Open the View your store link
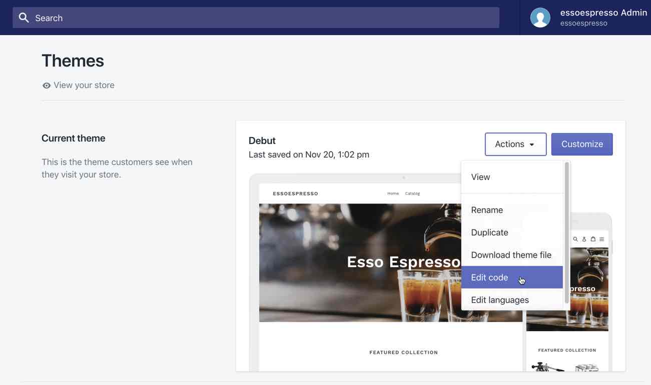 pos(84,85)
